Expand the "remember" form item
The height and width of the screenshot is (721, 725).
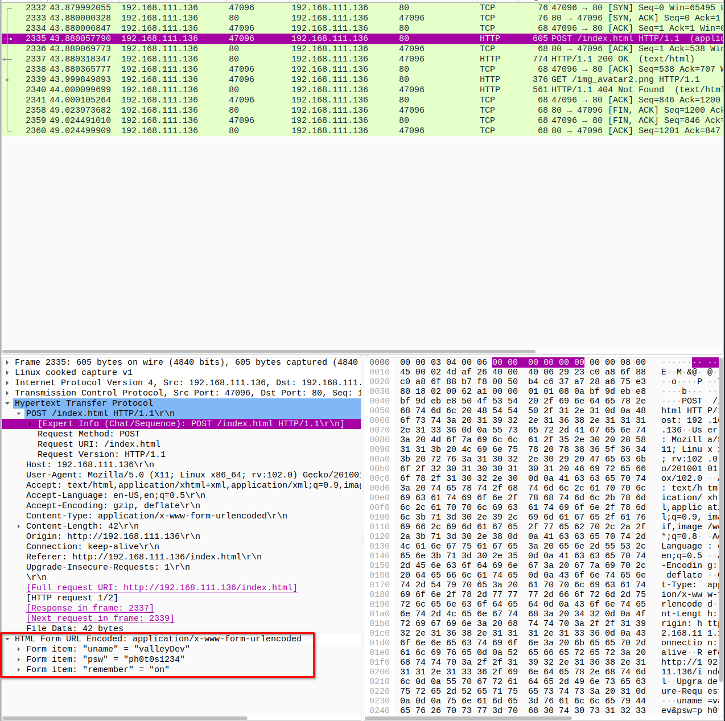click(x=19, y=670)
